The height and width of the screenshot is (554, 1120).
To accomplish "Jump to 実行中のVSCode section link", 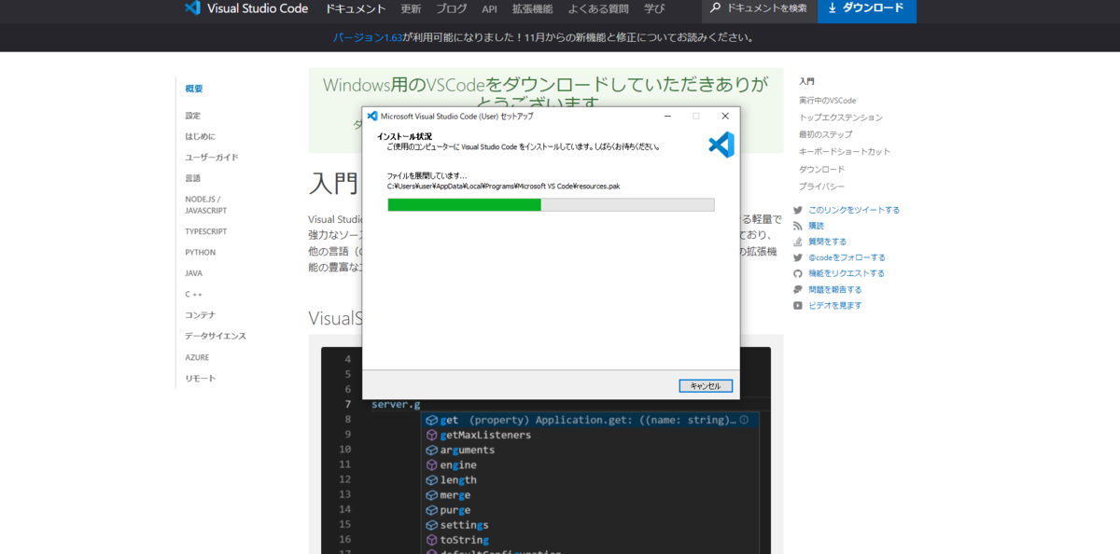I will [x=827, y=100].
